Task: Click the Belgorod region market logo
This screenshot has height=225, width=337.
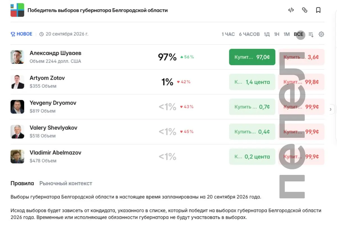Action: coord(17,10)
